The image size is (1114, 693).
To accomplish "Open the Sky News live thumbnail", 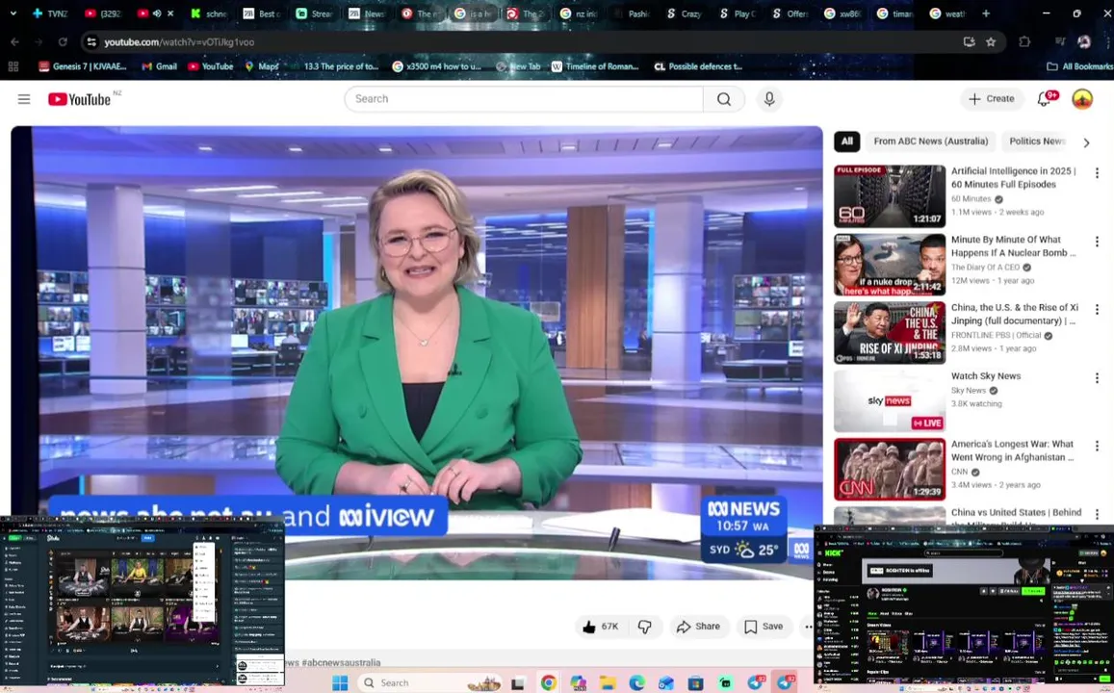I will (890, 401).
